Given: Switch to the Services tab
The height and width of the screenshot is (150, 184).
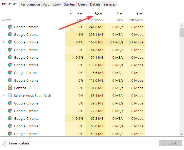Looking at the screenshot, I should (110, 4).
